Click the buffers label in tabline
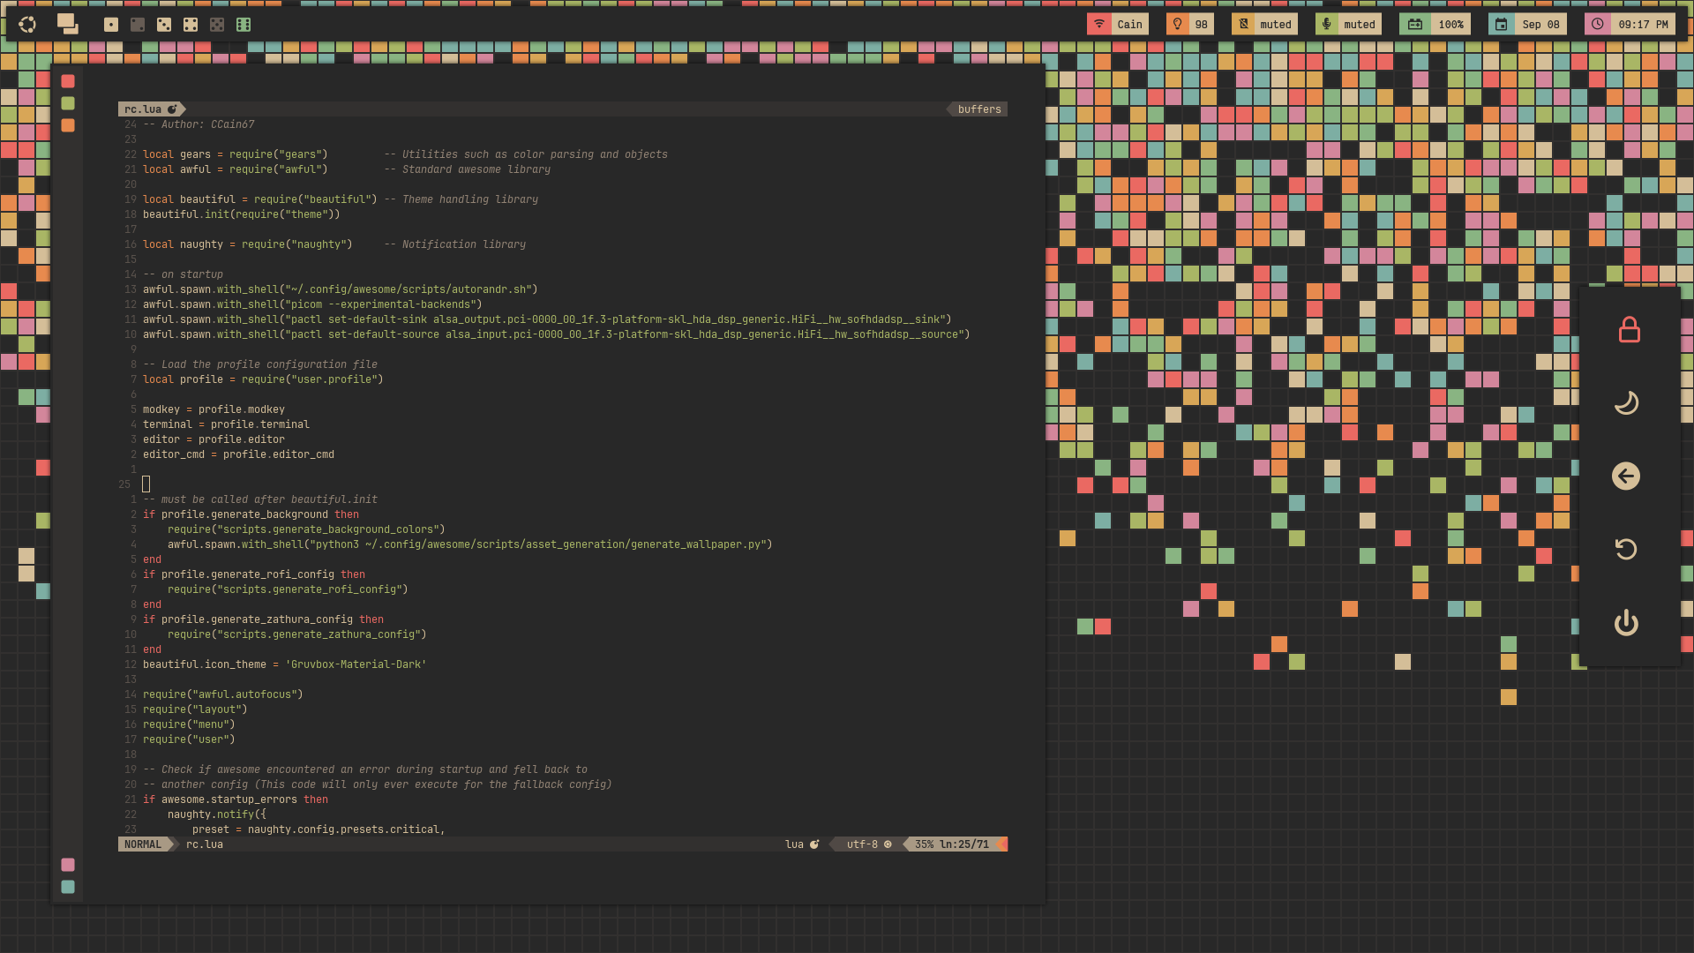This screenshot has height=953, width=1694. click(x=979, y=109)
